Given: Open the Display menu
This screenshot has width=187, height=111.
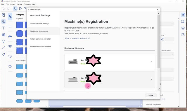Looking at the screenshot, I should (19, 4).
